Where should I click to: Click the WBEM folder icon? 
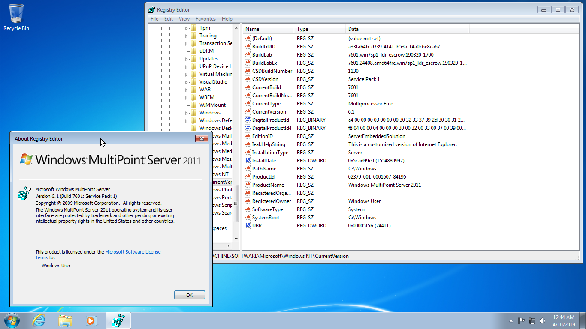pyautogui.click(x=193, y=97)
